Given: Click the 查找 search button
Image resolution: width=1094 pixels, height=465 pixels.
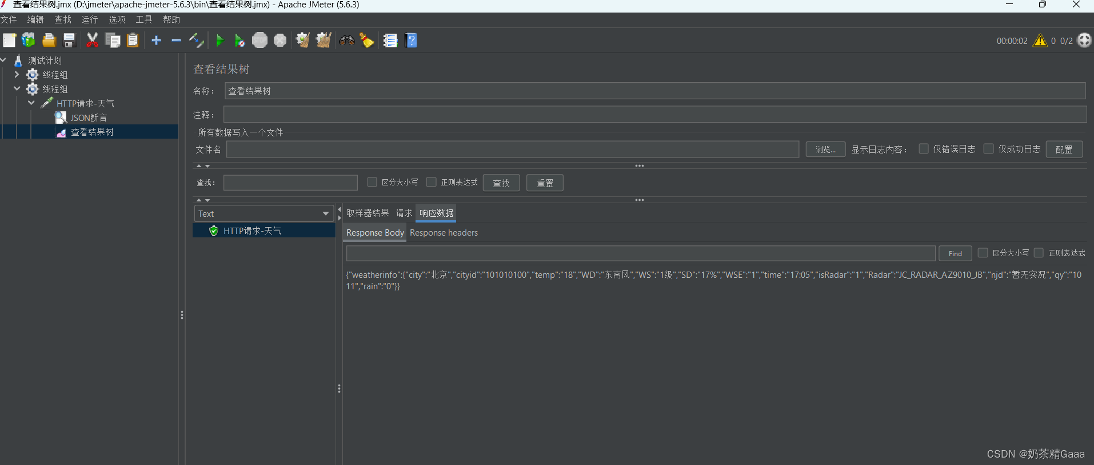Looking at the screenshot, I should [501, 183].
